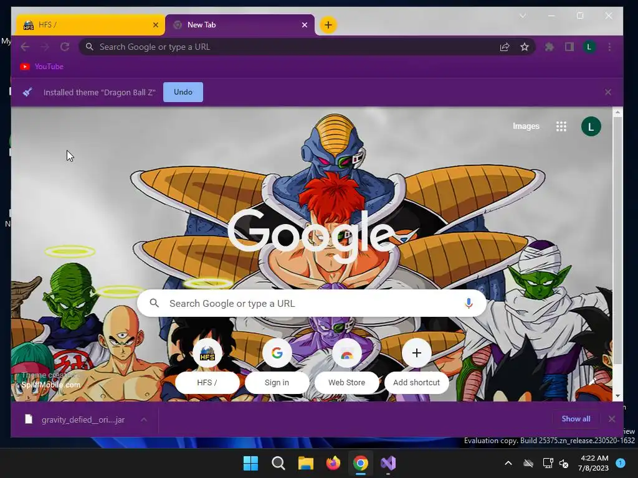The image size is (638, 478).
Task: Click Chrome icon on taskbar
Action: tap(361, 463)
